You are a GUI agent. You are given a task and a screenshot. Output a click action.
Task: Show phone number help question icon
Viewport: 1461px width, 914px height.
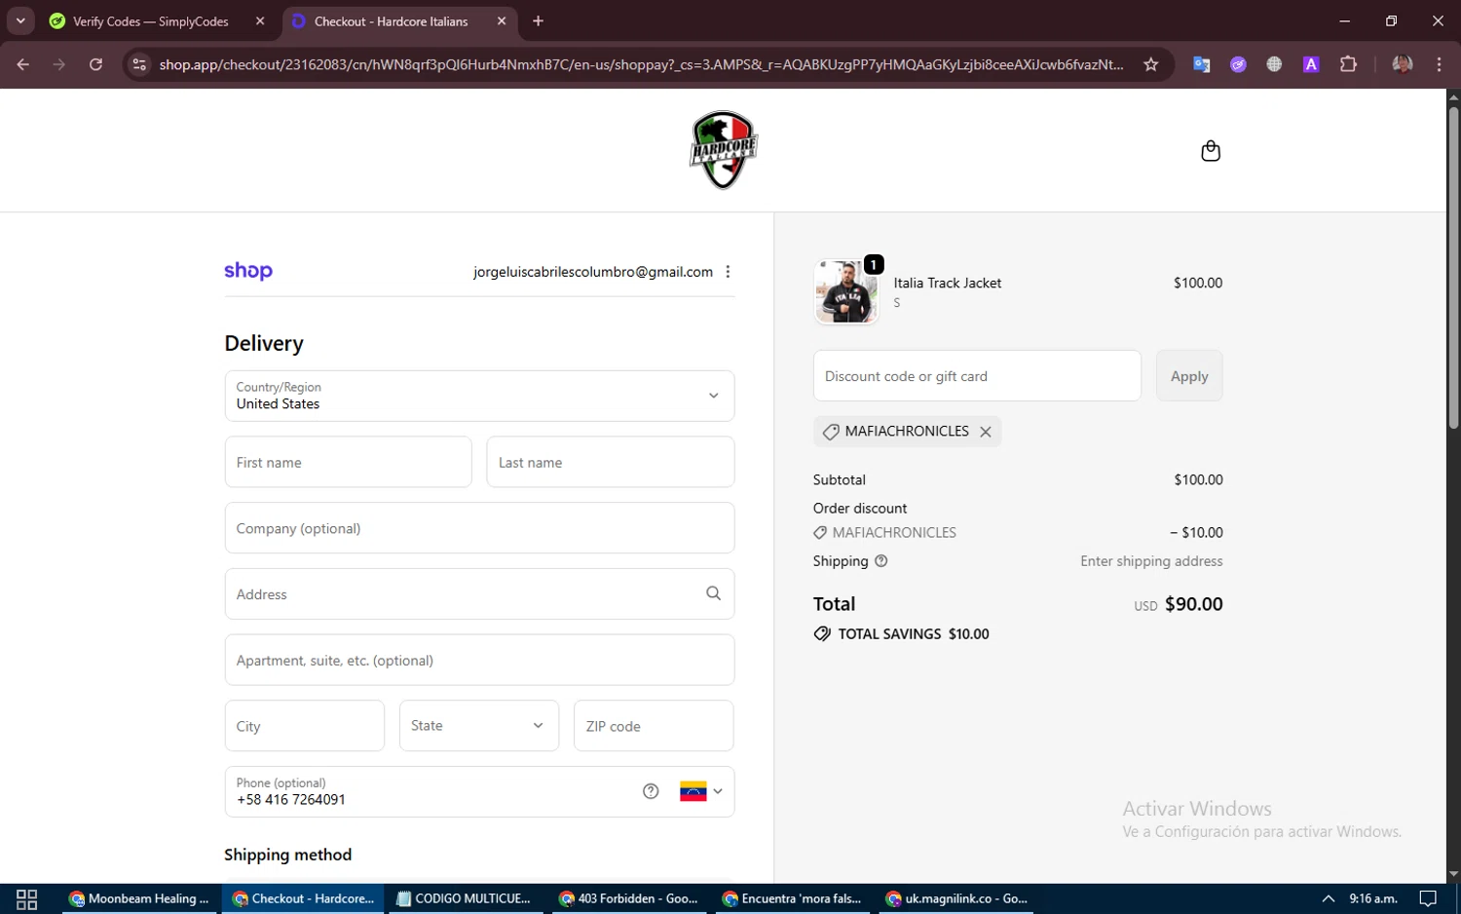click(651, 791)
